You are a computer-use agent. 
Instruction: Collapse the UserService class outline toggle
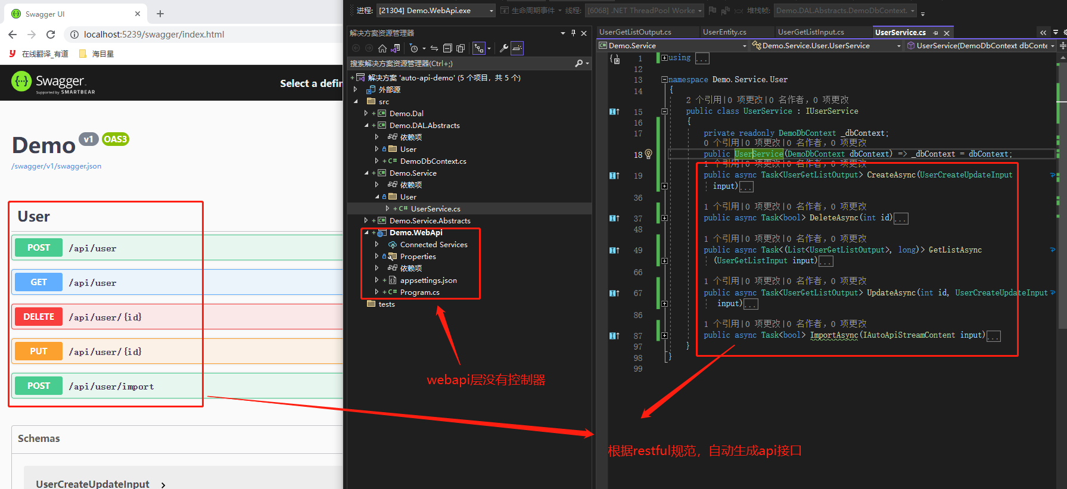click(664, 111)
